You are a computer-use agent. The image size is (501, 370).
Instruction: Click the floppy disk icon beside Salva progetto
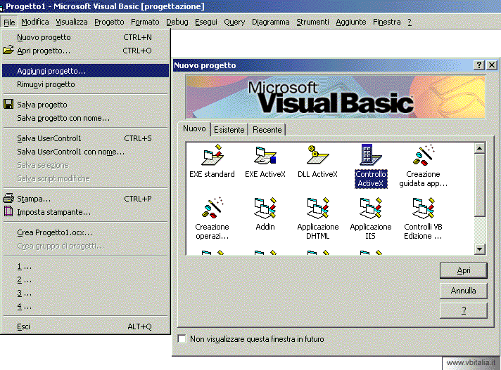(x=8, y=104)
